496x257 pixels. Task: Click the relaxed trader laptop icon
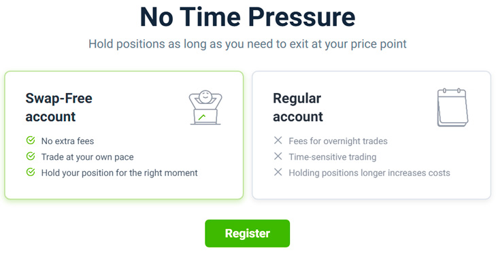pyautogui.click(x=205, y=107)
